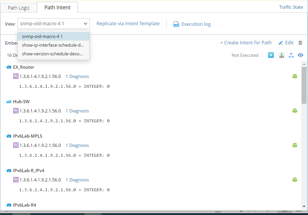This screenshot has height=215, width=308.
Task: Run the intent with the play button
Action: [x=271, y=55]
